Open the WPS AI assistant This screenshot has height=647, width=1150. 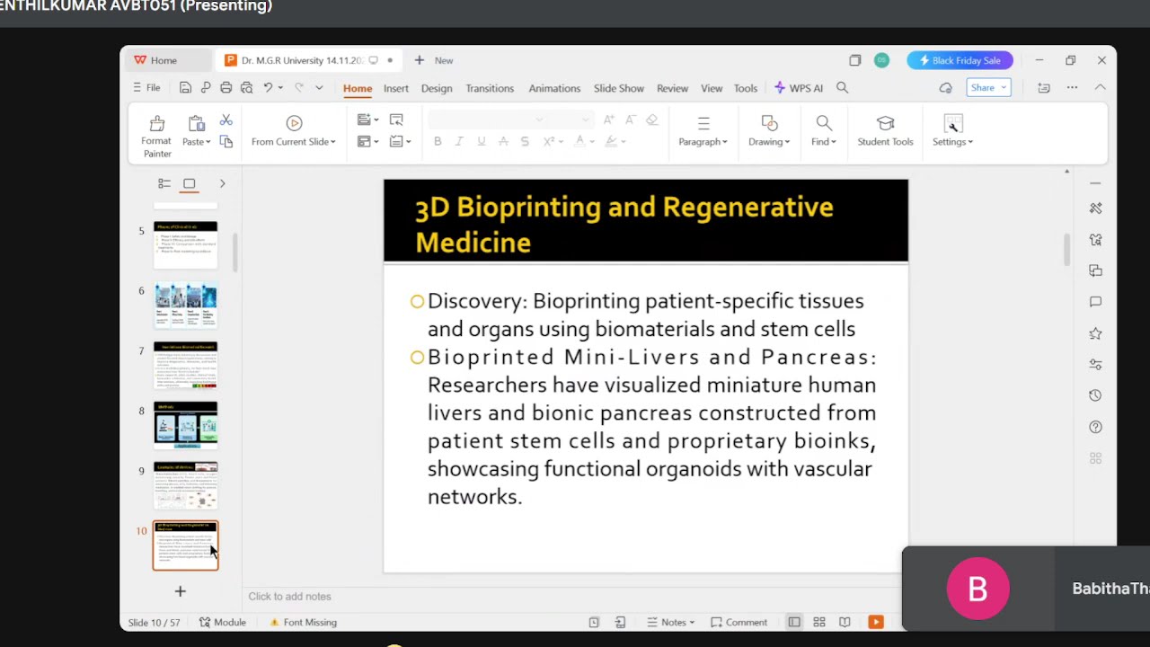[799, 88]
